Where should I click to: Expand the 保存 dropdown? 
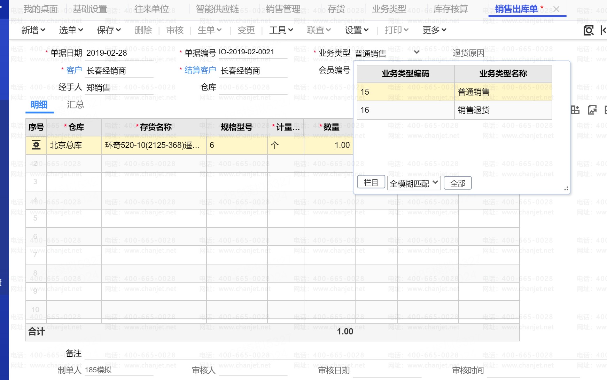tap(109, 30)
